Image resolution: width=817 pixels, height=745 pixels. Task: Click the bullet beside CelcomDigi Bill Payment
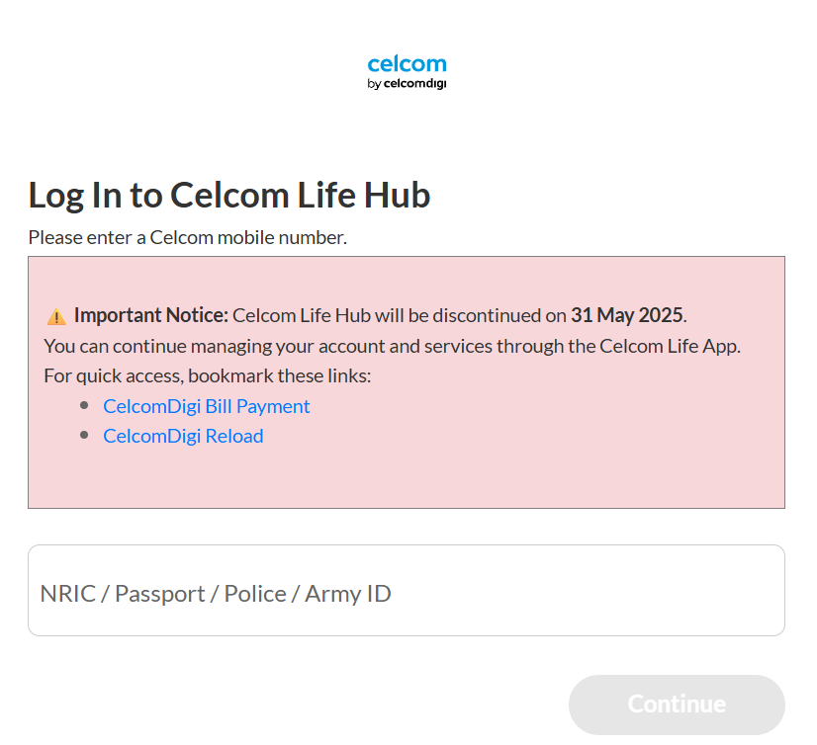[x=86, y=405]
